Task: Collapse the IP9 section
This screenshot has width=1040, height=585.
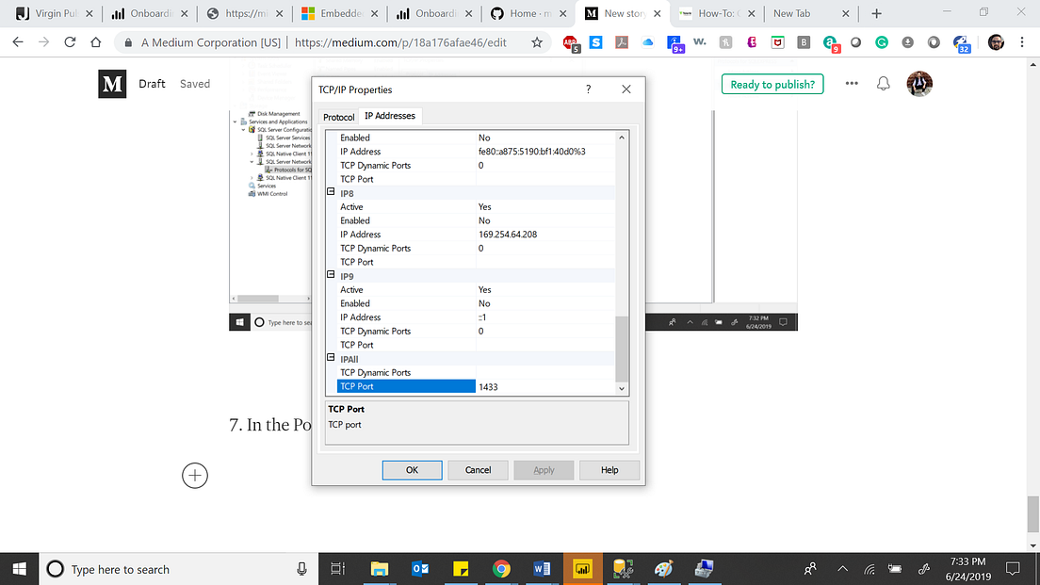Action: tap(331, 275)
